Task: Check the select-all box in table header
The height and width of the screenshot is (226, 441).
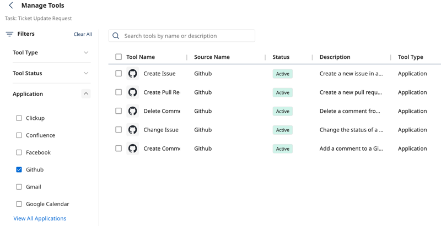Action: 119,57
